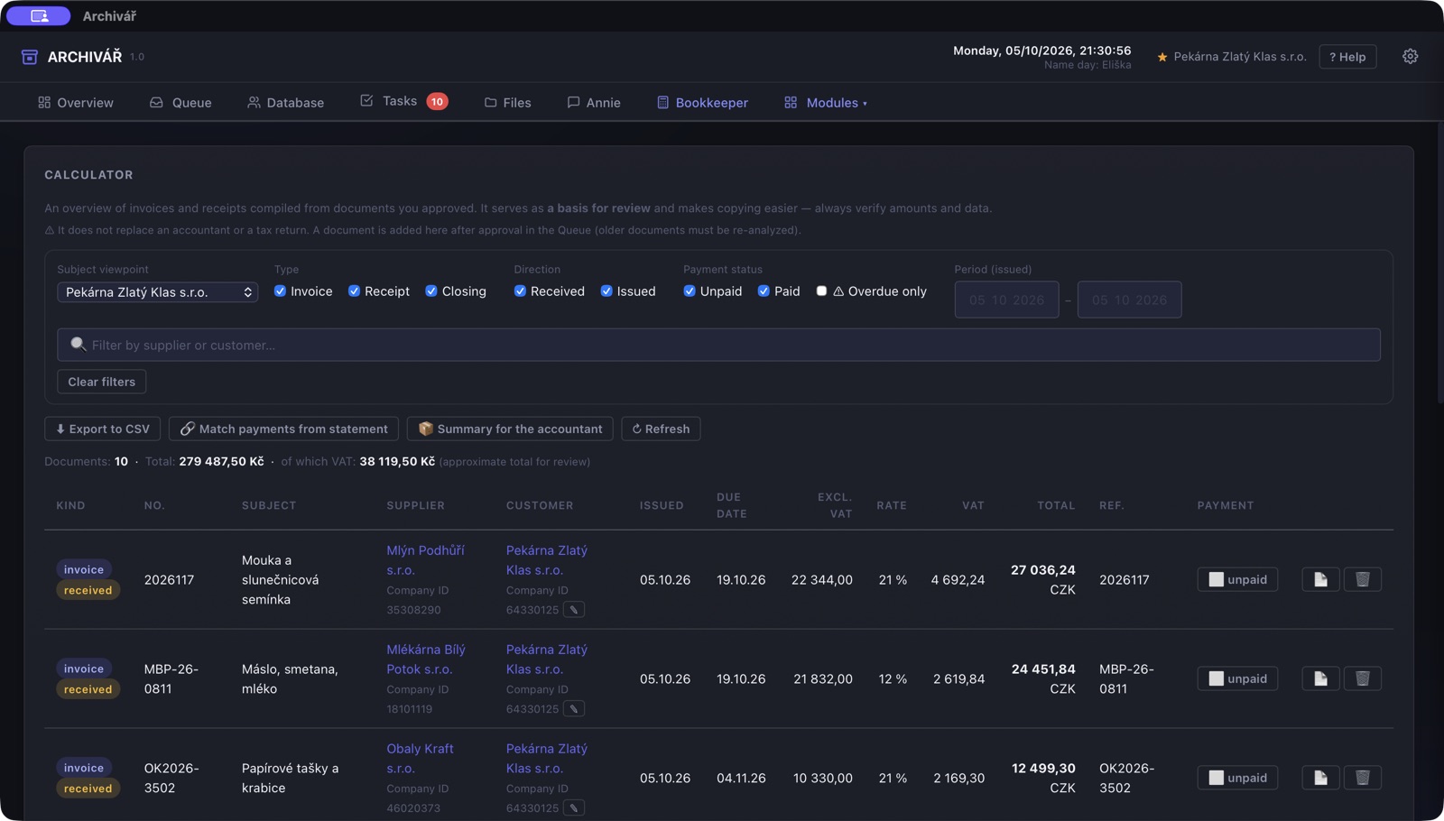This screenshot has width=1444, height=821.
Task: Toggle the Unpaid payment status checkbox
Action: tap(690, 291)
